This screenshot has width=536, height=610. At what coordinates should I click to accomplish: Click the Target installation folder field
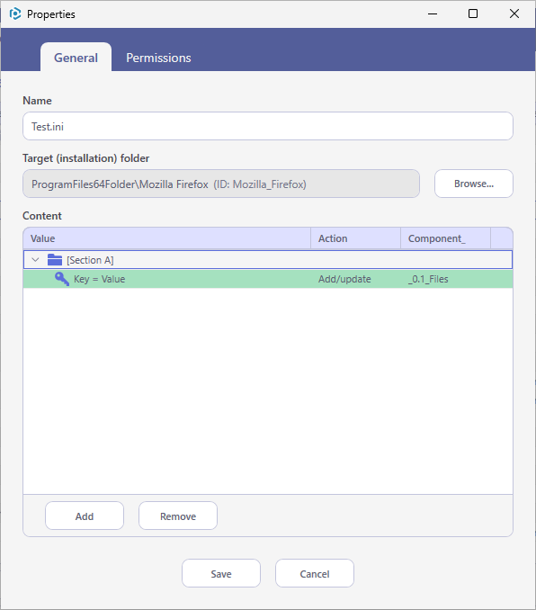[221, 184]
